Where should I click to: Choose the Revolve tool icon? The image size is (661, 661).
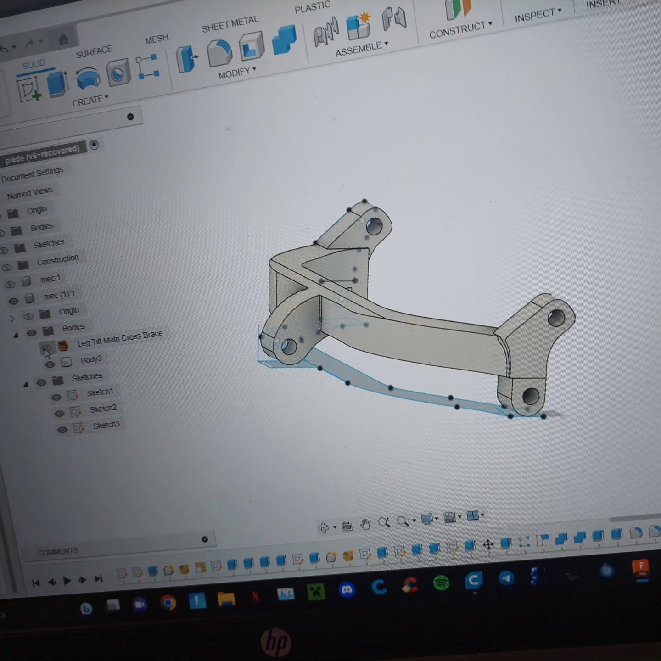point(88,78)
